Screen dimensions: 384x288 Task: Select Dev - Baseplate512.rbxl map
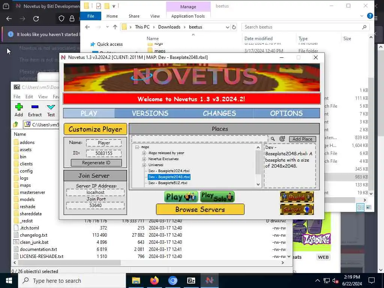tap(168, 183)
